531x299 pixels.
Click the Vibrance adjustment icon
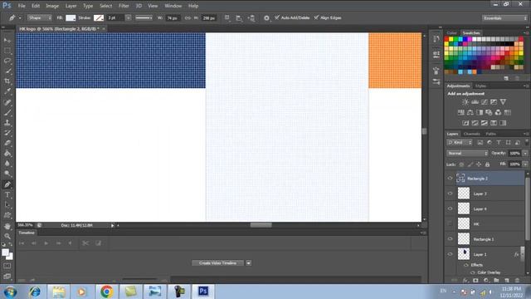(x=503, y=101)
